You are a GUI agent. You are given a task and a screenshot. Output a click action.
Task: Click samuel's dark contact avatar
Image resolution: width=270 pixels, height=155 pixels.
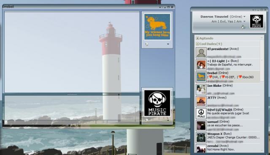click(x=201, y=126)
